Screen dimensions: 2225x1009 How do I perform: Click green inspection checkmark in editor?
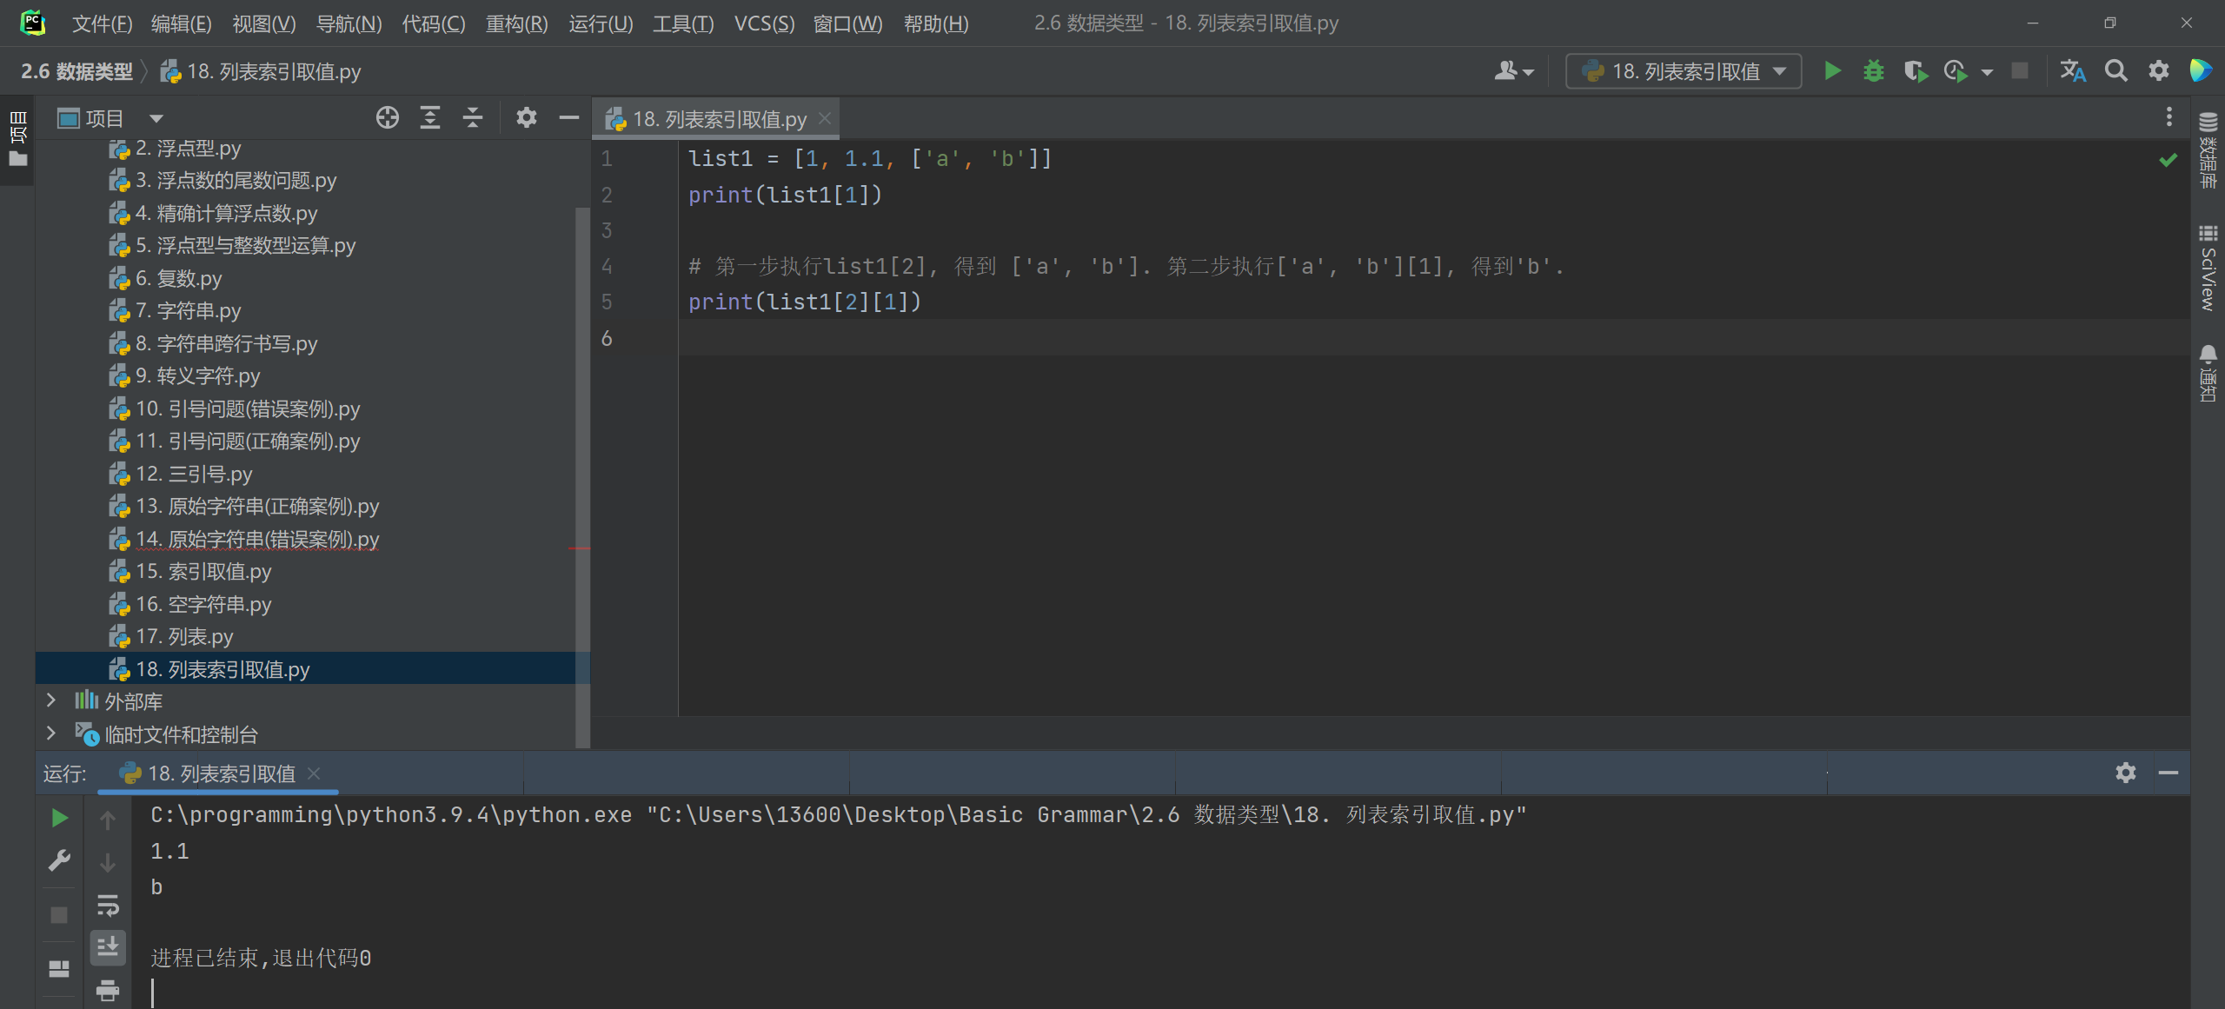pos(2169,159)
